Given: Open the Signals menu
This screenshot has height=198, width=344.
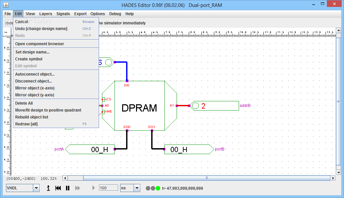Looking at the screenshot, I should (63, 14).
